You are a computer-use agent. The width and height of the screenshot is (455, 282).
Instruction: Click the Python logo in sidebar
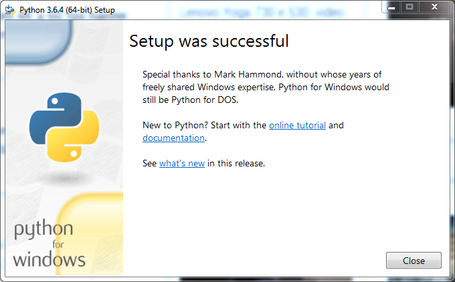64,127
